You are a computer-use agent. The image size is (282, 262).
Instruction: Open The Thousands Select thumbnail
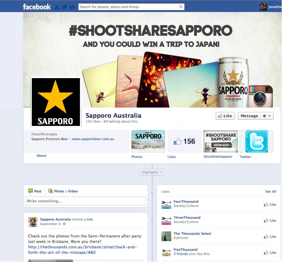pyautogui.click(x=166, y=236)
